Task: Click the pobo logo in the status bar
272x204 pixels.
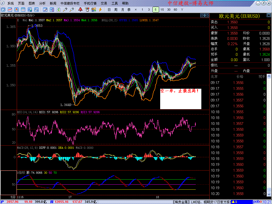Action: click(x=257, y=202)
